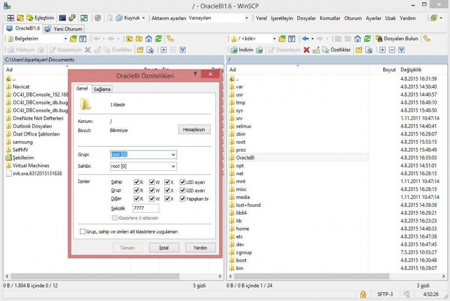
Task: Click the Compare directories icon in main toolbar
Action: point(11,18)
